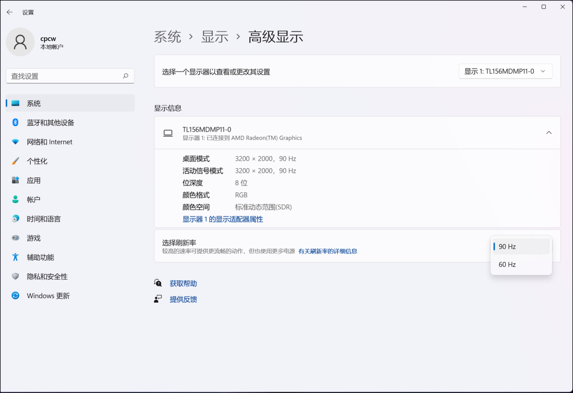Select the 90 Hz refresh rate option

point(507,246)
